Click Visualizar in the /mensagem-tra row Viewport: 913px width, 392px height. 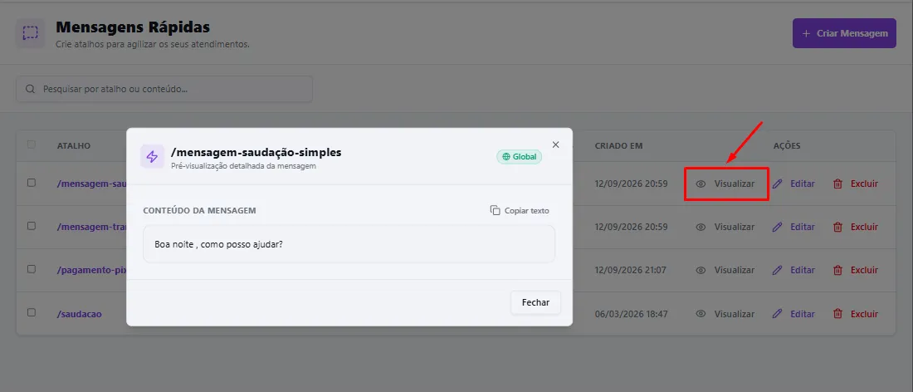725,228
